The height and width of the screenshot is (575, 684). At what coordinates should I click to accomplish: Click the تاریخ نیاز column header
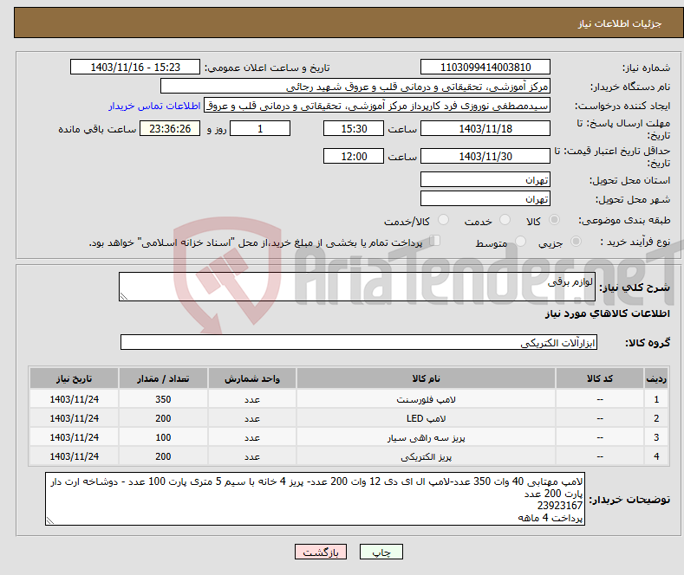pyautogui.click(x=75, y=378)
